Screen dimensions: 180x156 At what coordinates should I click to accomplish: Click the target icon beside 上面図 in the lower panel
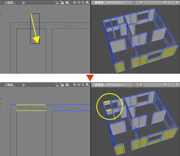[23, 85]
